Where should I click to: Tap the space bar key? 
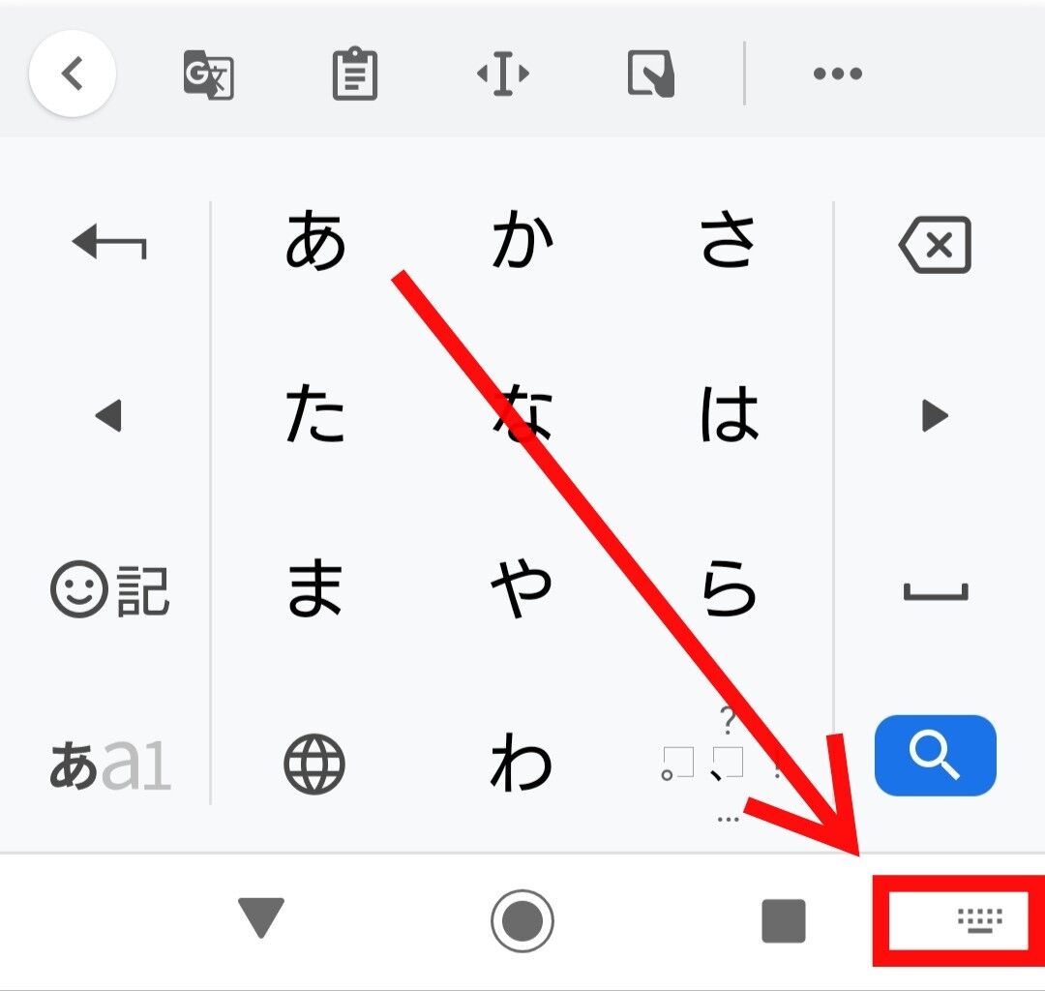936,591
